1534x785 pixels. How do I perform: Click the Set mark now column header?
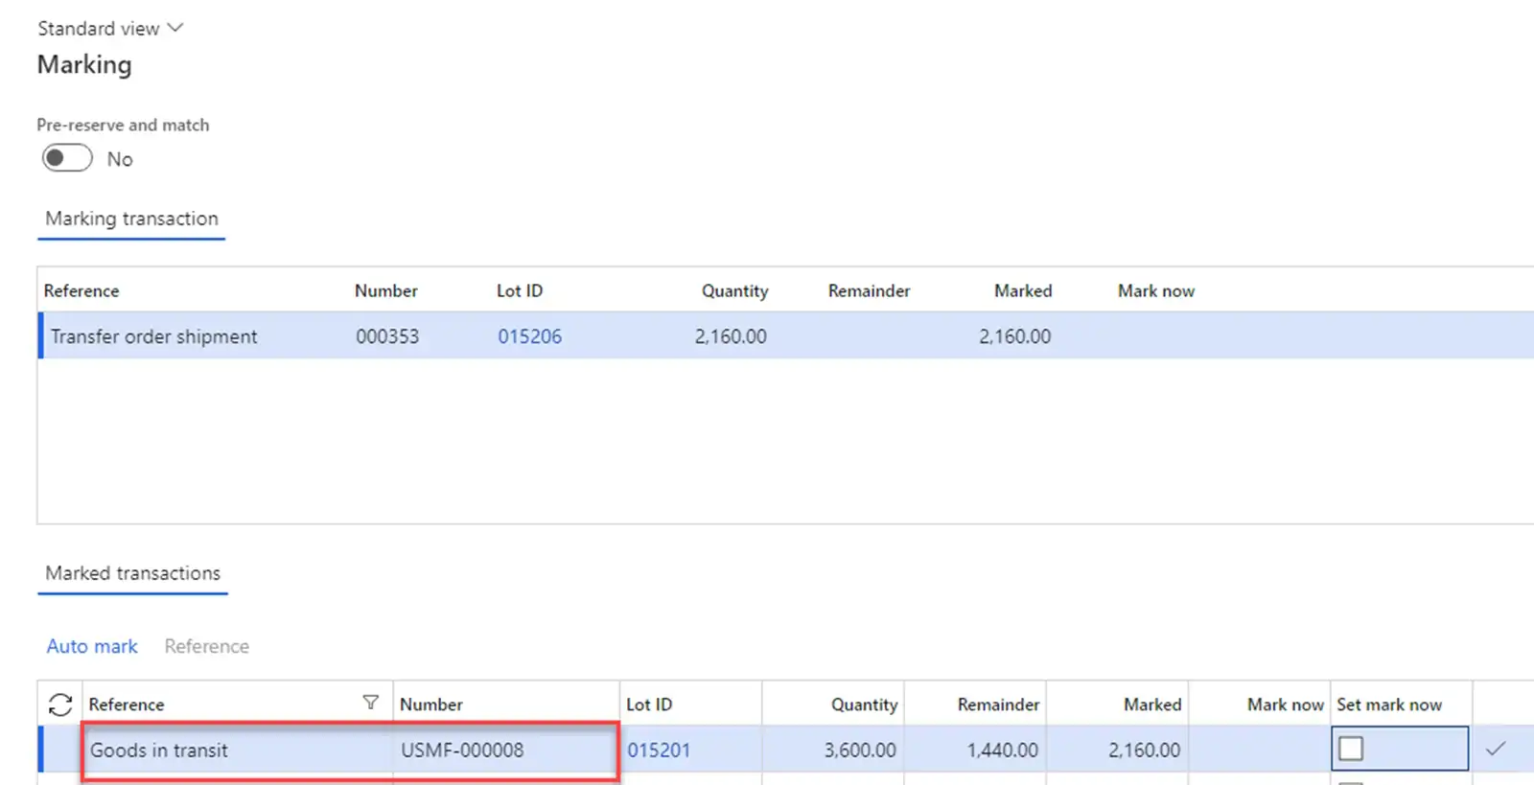1389,704
